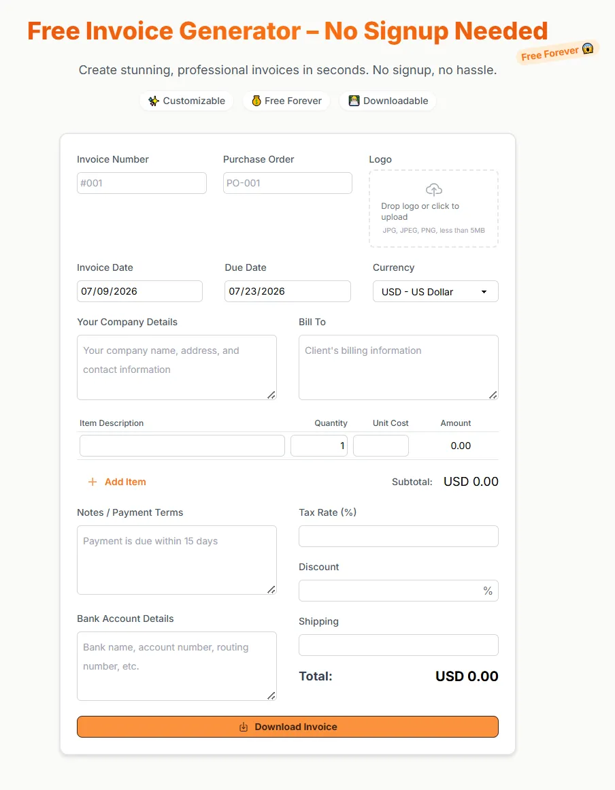Open the Invoice Date field
This screenshot has height=790, width=615.
(139, 291)
